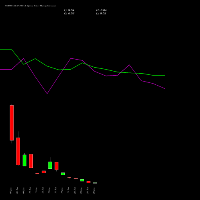Select the high value H: 0.04

coord(101,10)
